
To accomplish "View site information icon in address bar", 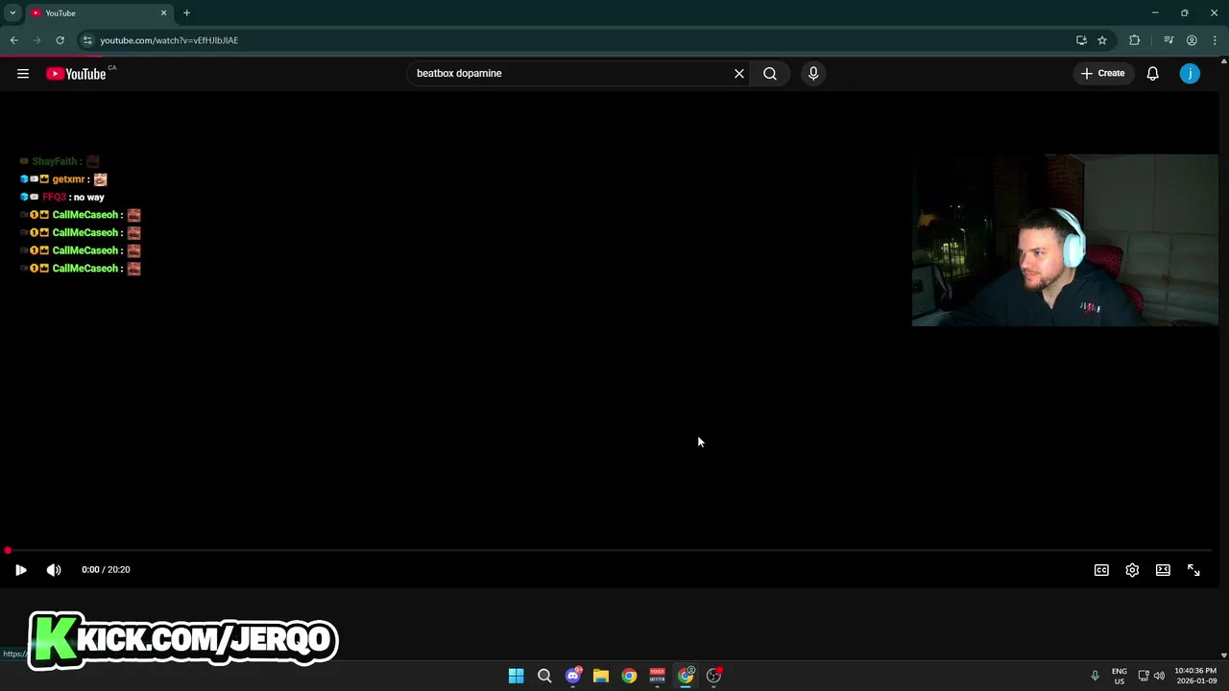I will (x=87, y=40).
